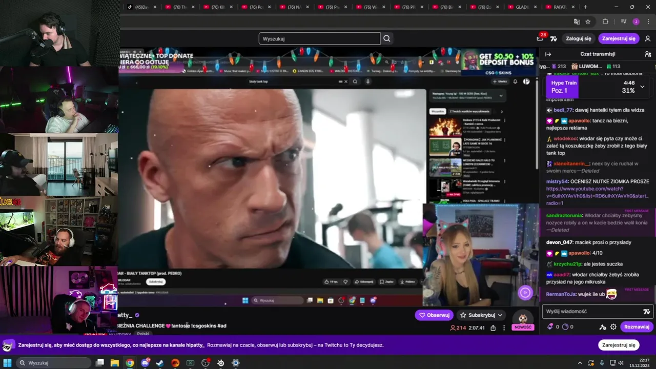Open chat settings gear icon
Image resolution: width=656 pixels, height=369 pixels.
[613, 326]
